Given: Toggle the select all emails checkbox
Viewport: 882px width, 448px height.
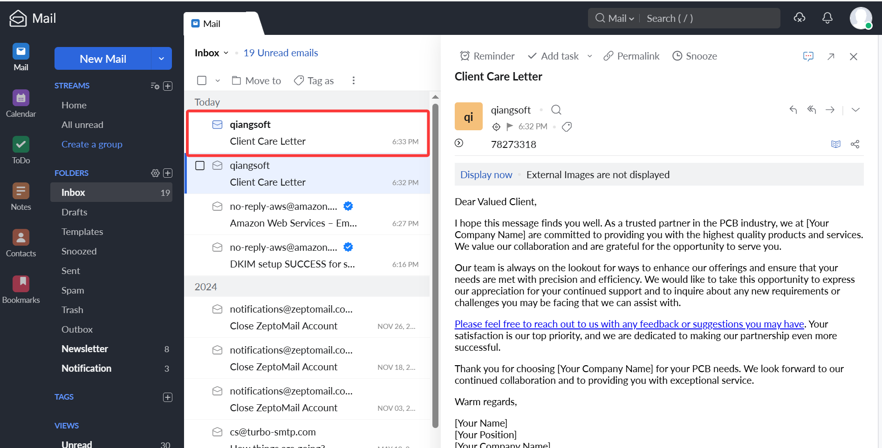Looking at the screenshot, I should point(202,80).
